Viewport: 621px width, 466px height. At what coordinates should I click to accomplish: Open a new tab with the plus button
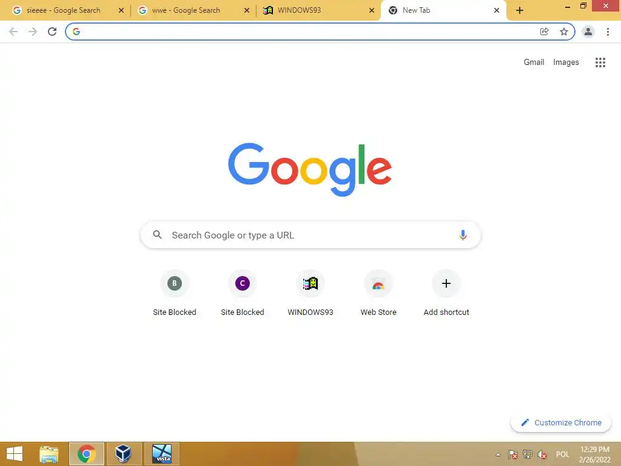coord(520,11)
